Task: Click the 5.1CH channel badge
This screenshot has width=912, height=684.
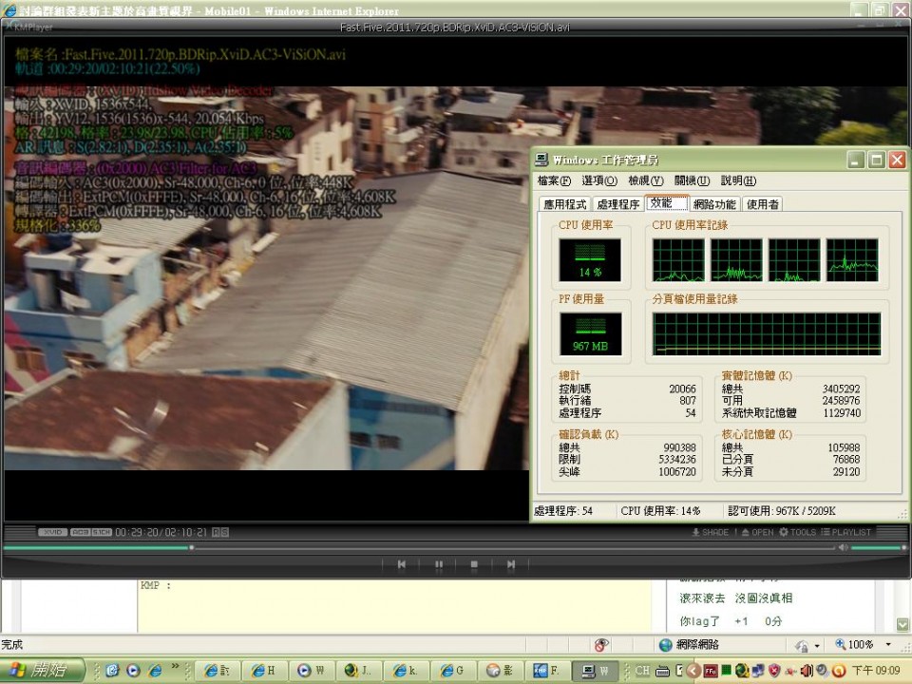Action: pyautogui.click(x=101, y=531)
